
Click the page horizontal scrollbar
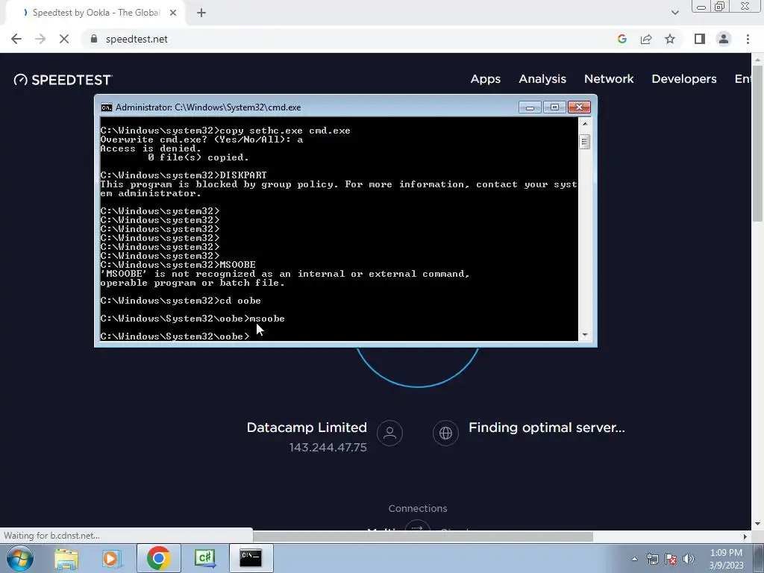click(x=423, y=536)
